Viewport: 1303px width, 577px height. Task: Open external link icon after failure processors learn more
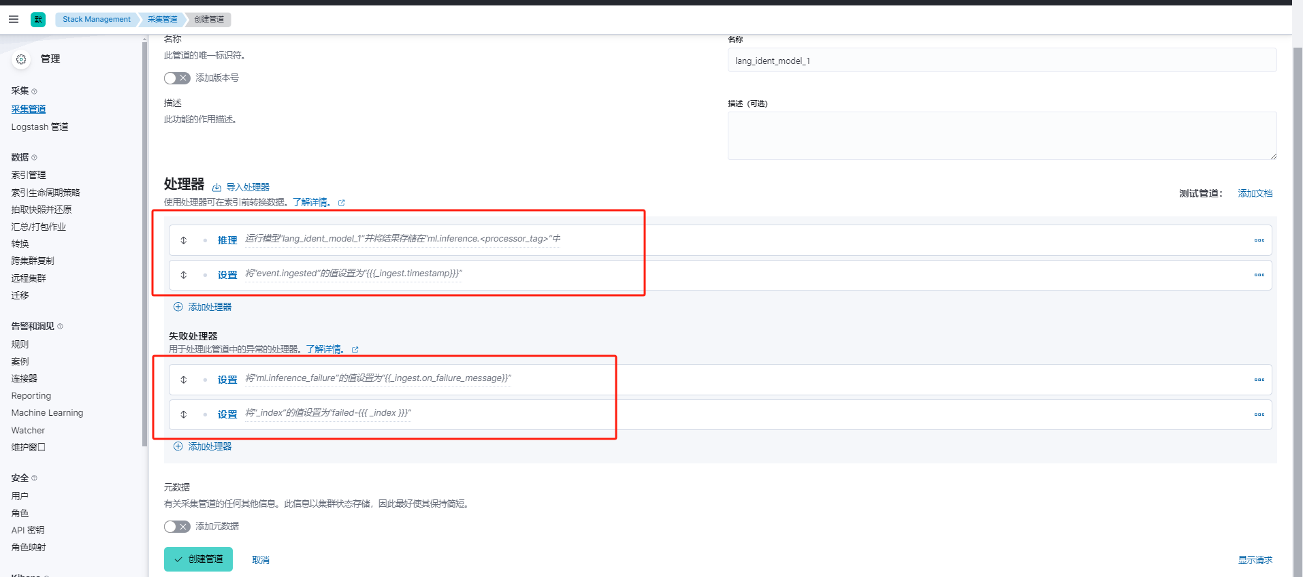355,350
